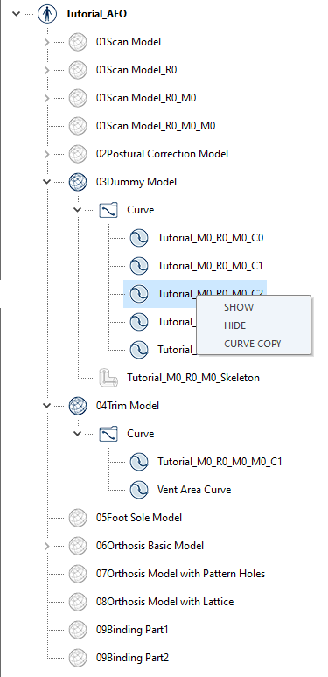This screenshot has height=677, width=328.
Task: Click the sphere icon of 09Binding Part1
Action: point(78,630)
